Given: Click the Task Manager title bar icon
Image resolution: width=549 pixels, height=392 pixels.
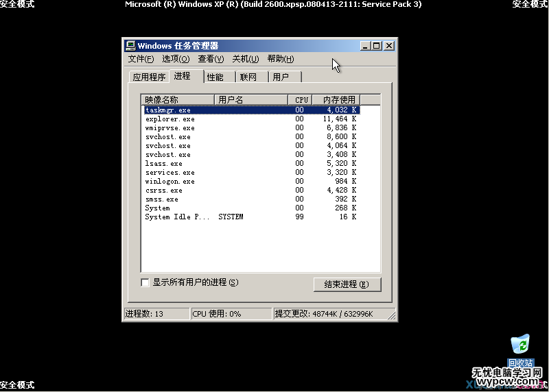Looking at the screenshot, I should tap(130, 46).
